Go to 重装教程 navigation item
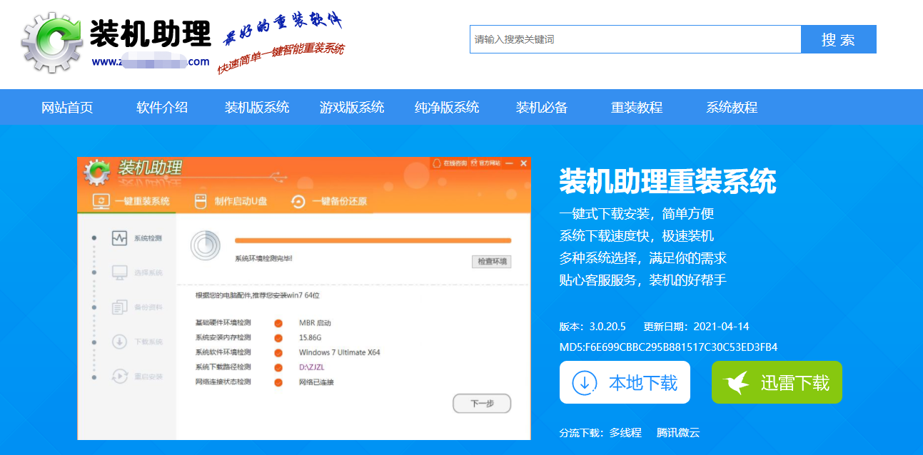This screenshot has height=455, width=923. pos(637,108)
